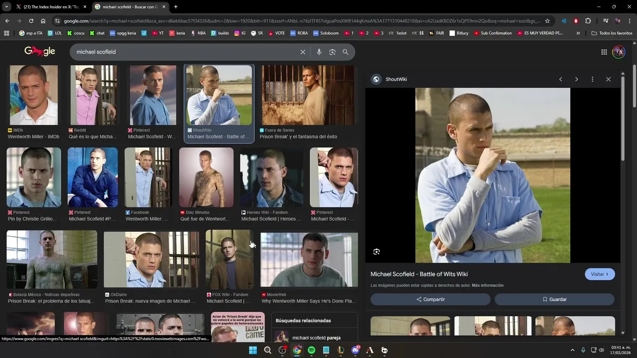637x358 pixels.
Task: Click the Visitar button
Action: (x=600, y=274)
